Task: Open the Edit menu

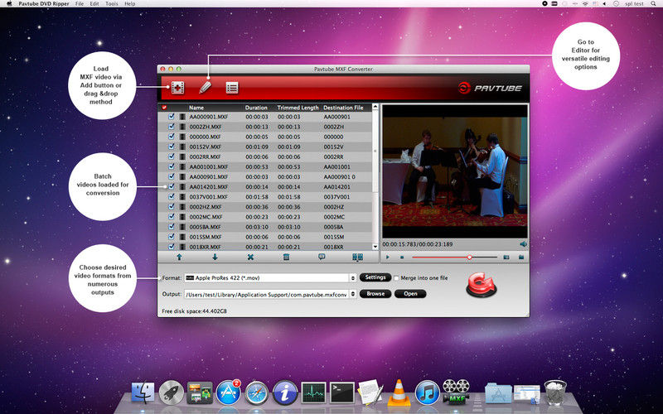Action: click(94, 3)
